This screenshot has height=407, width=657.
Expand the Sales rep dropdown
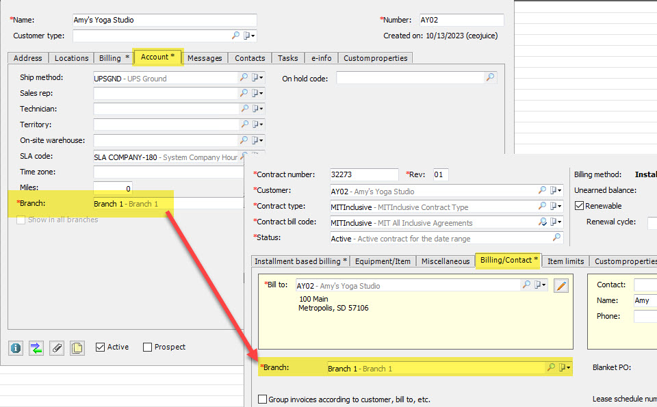257,93
